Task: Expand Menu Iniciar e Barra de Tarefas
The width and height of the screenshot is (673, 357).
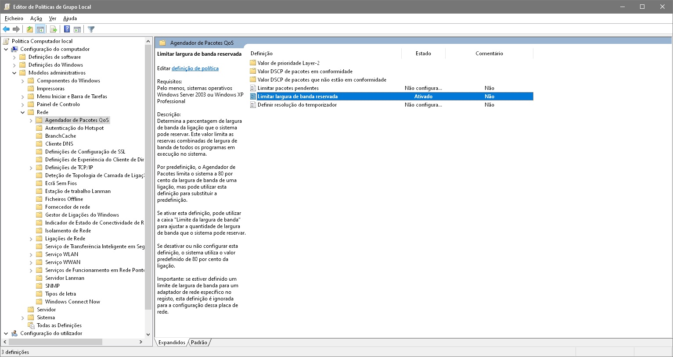Action: 22,96
